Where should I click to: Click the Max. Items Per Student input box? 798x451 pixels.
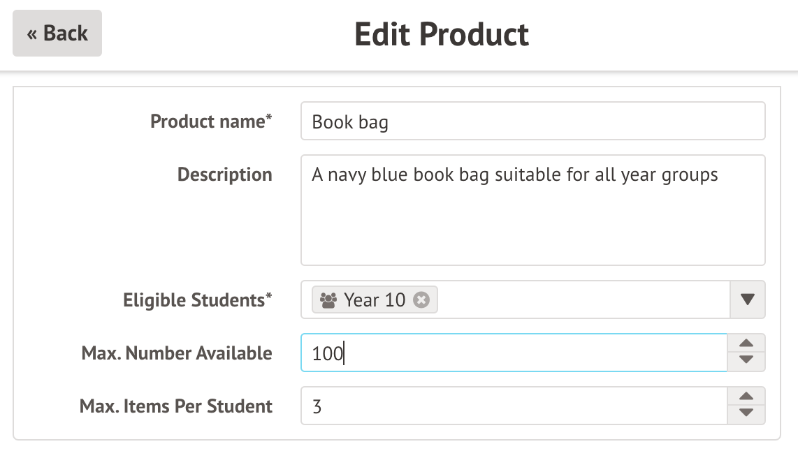(514, 406)
